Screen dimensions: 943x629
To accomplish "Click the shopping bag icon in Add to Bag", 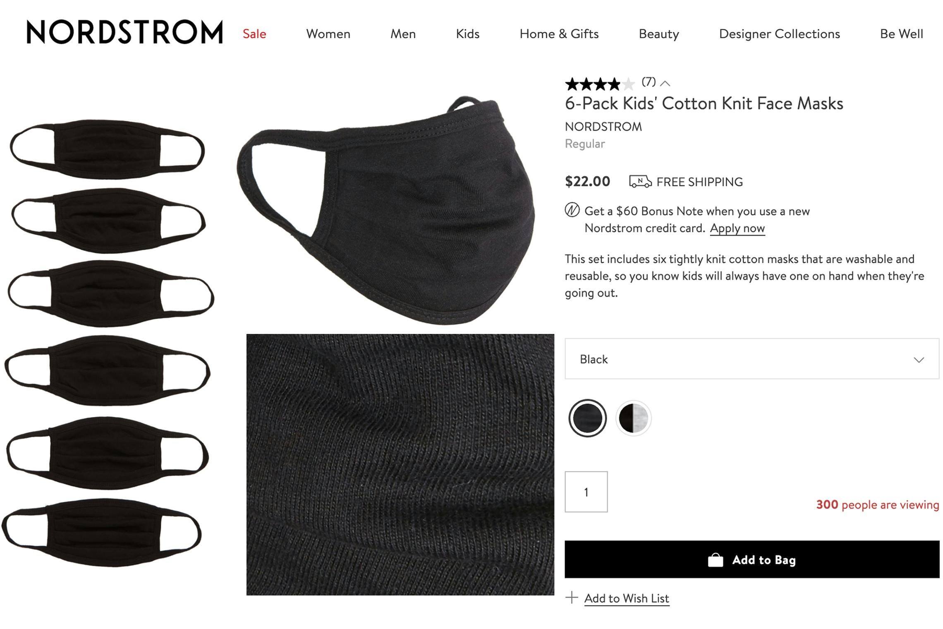I will [716, 560].
